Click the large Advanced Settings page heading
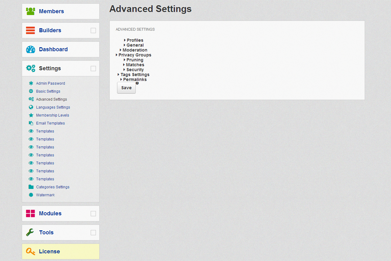391x261 pixels. (150, 9)
